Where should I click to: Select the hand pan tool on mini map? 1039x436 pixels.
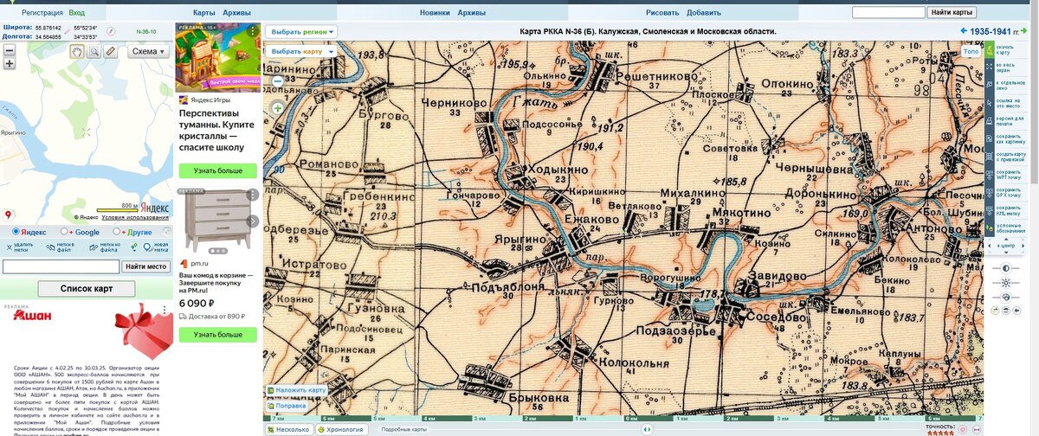pos(77,51)
